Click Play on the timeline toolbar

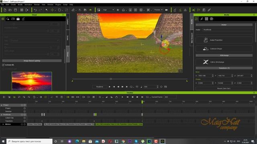[122, 97]
